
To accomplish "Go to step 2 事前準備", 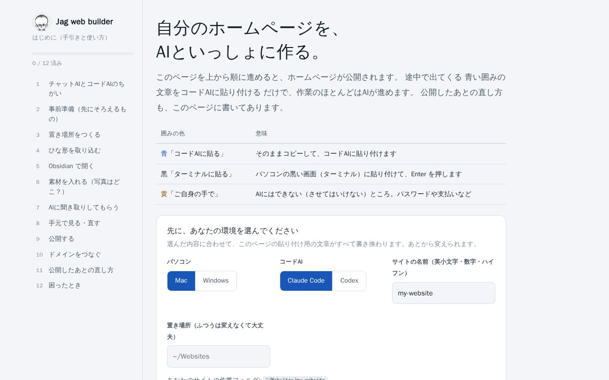I will coord(83,114).
